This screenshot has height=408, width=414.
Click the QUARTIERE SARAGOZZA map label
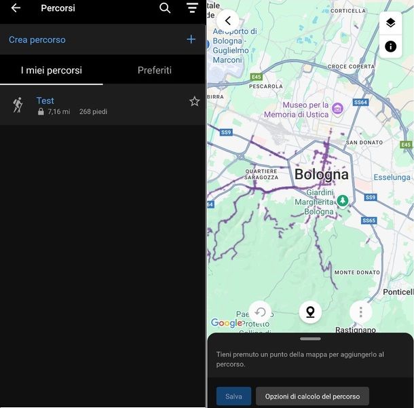[x=261, y=174]
